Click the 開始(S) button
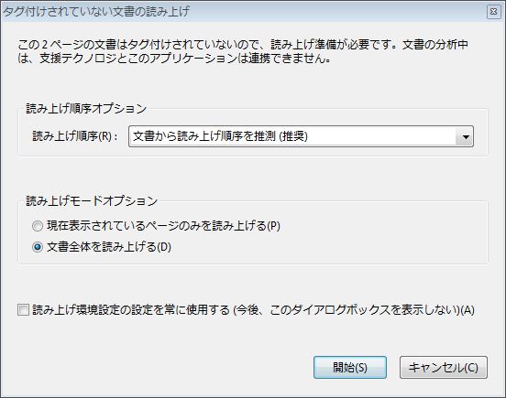This screenshot has width=506, height=398. [350, 368]
